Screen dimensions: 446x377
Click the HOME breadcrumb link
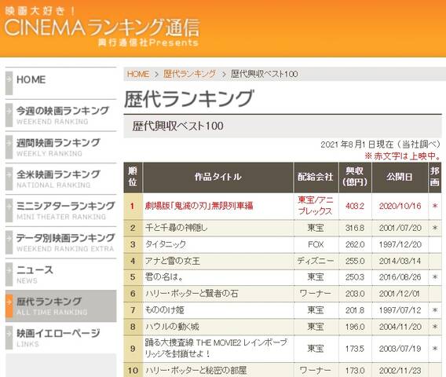click(x=138, y=75)
